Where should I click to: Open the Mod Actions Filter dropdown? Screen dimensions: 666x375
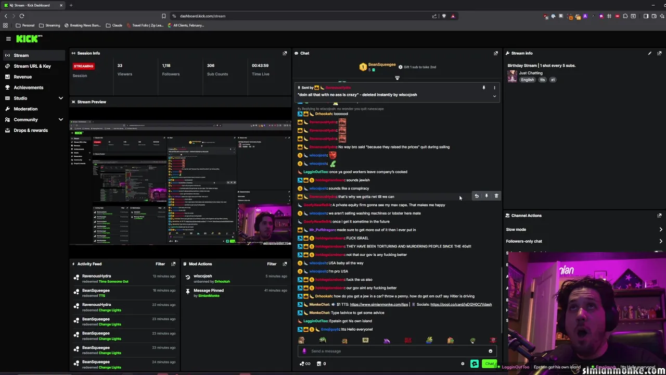point(272,264)
